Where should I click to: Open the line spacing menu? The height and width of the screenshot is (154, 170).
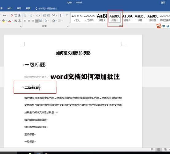47,21
